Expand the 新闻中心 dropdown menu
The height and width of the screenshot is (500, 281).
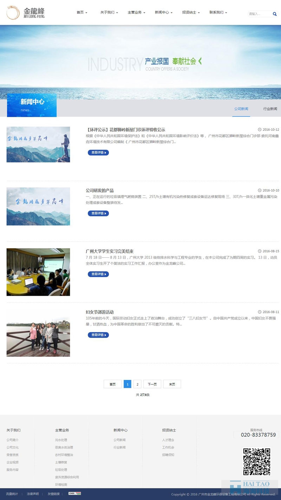pos(164,12)
